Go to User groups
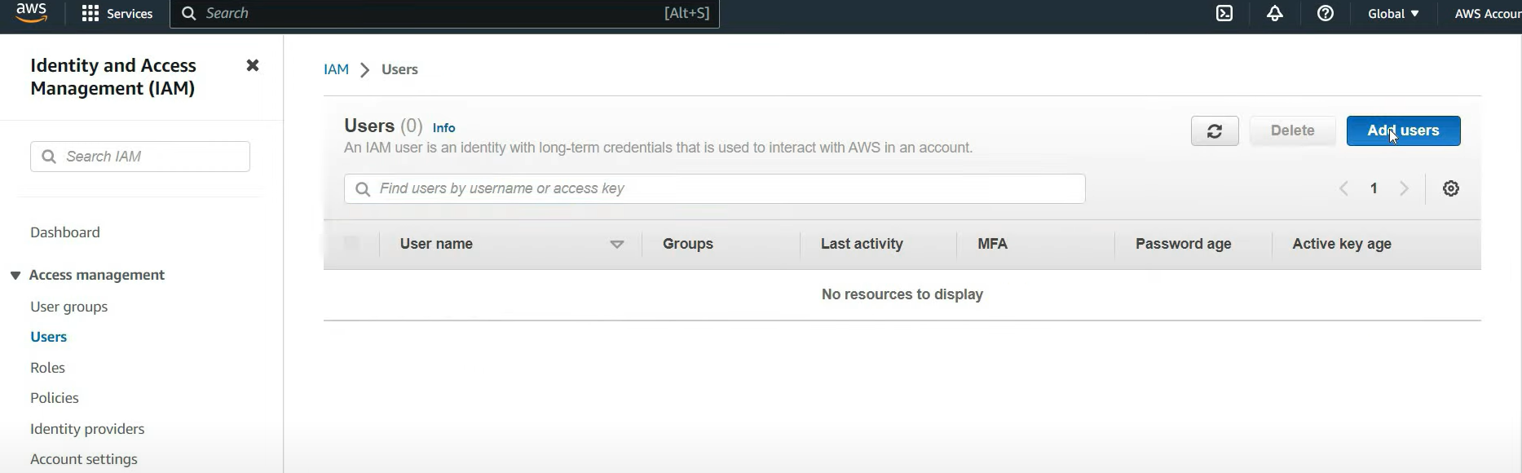Screen dimensions: 1522x473 point(69,307)
